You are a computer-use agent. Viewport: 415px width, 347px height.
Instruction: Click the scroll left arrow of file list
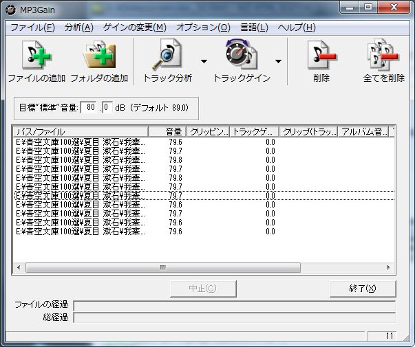tap(19, 267)
